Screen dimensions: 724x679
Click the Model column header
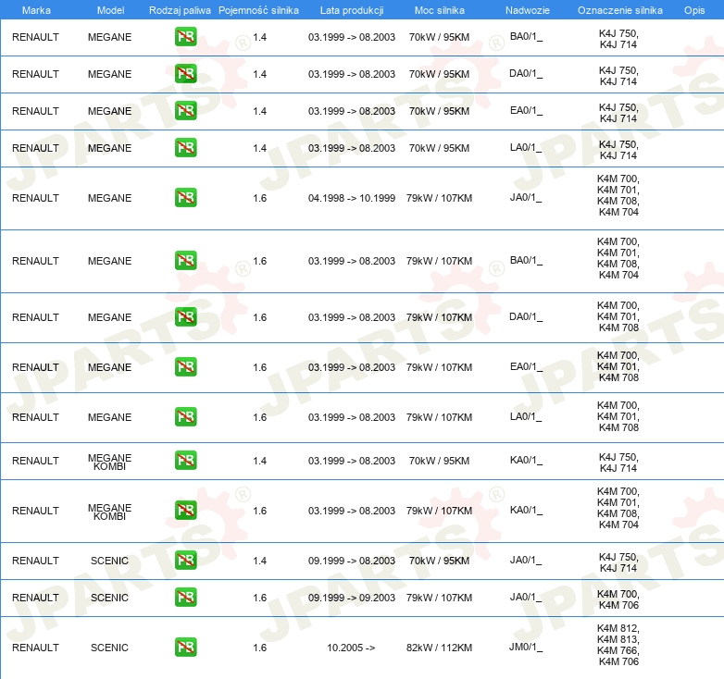click(110, 10)
